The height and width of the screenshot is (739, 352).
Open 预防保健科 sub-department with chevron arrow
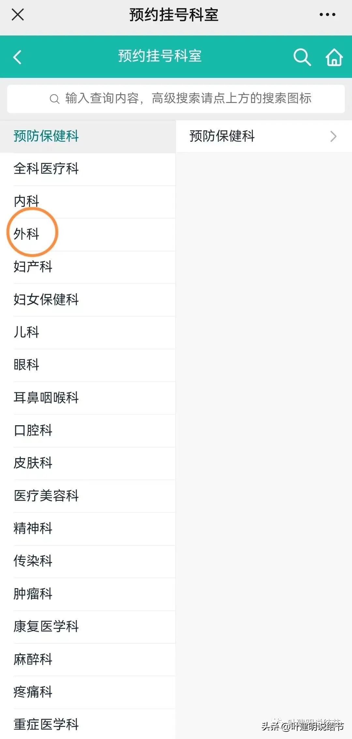pos(263,136)
